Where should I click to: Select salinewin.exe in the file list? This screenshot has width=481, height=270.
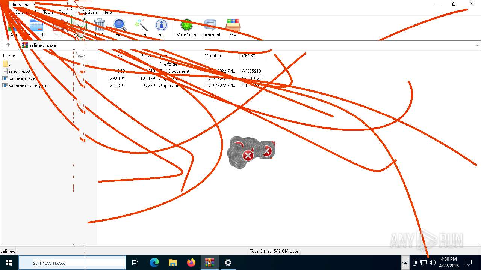tap(22, 78)
